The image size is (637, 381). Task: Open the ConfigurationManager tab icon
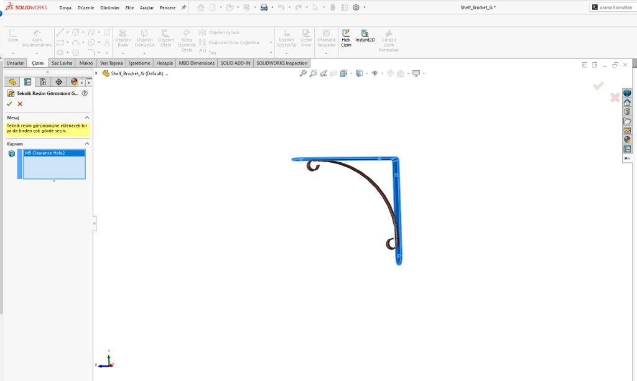[43, 82]
